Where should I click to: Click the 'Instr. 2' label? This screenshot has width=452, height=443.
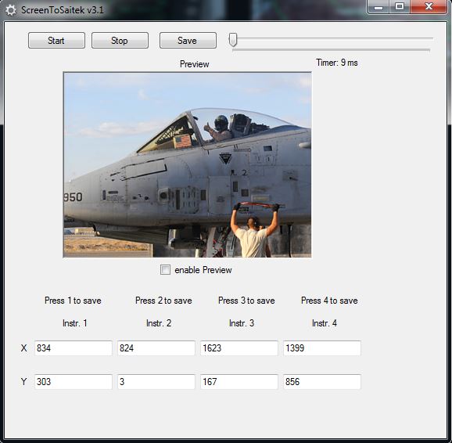(x=159, y=323)
